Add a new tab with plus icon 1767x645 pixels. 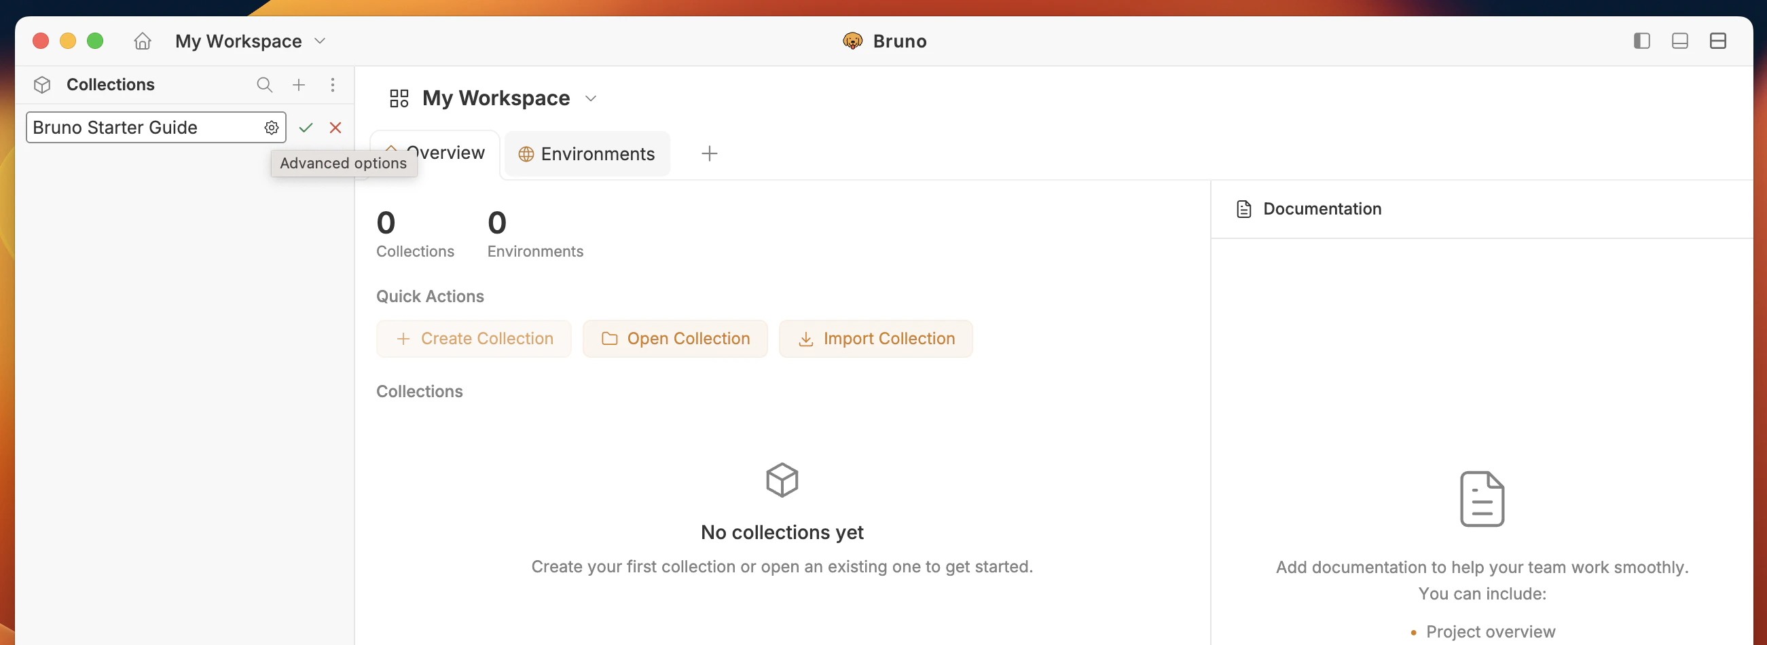pyautogui.click(x=709, y=153)
